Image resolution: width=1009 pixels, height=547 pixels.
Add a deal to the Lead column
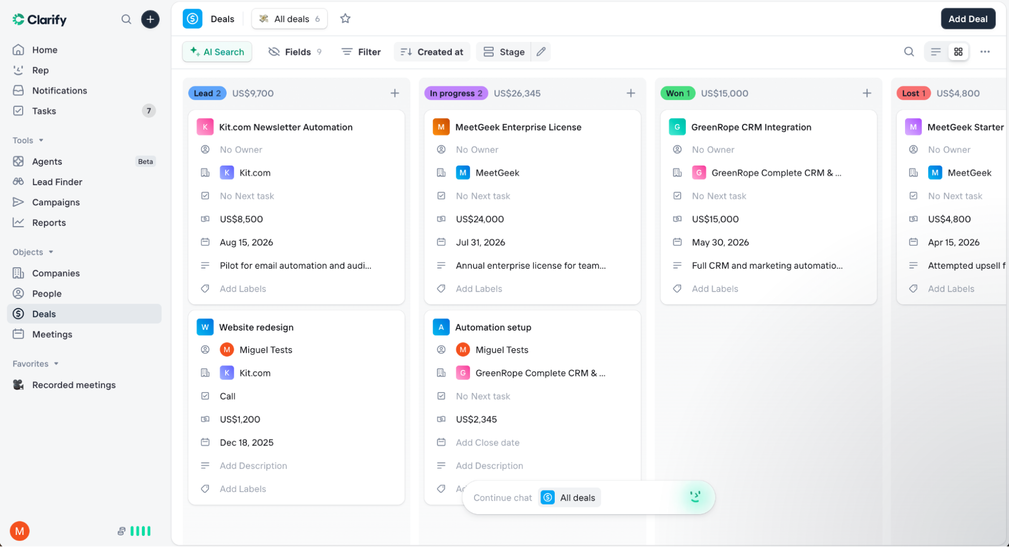[x=395, y=93]
